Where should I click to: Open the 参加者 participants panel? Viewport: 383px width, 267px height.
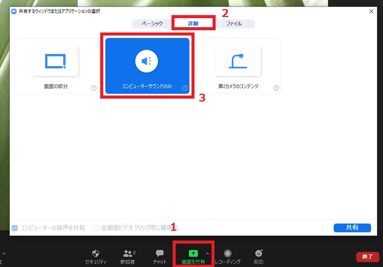point(127,257)
